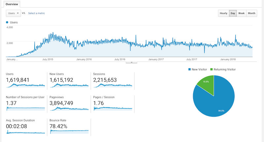This screenshot has width=264, height=142.
Task: Click the blue Users legend dot
Action: (8, 22)
